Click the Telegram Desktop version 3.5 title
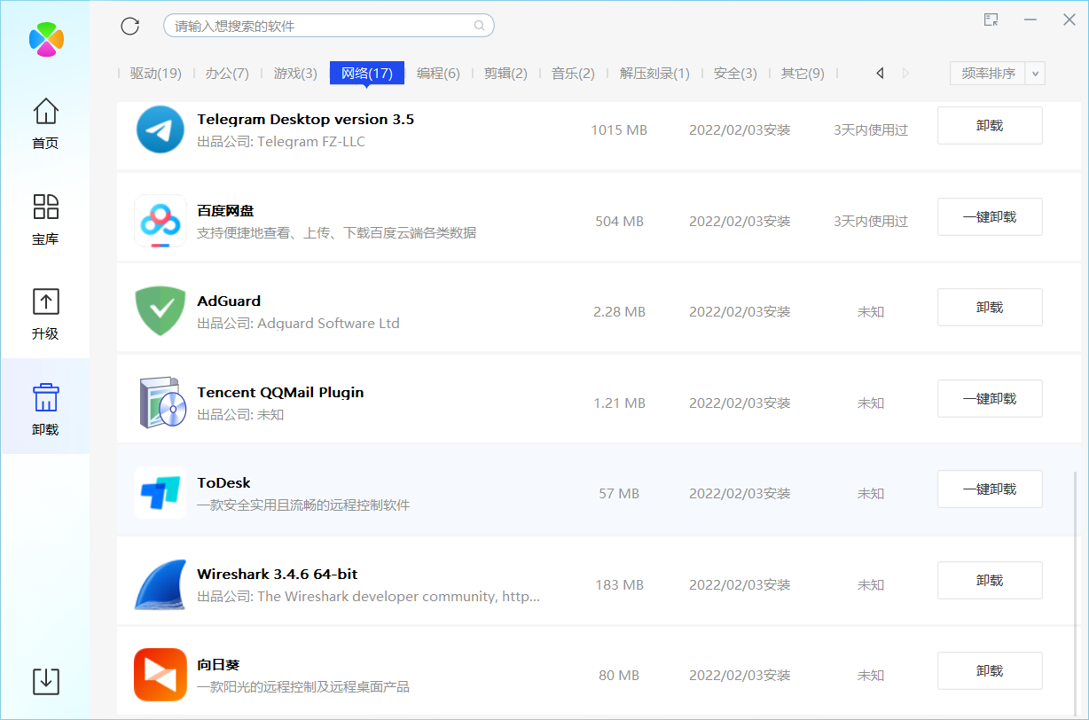The image size is (1089, 720). click(305, 119)
